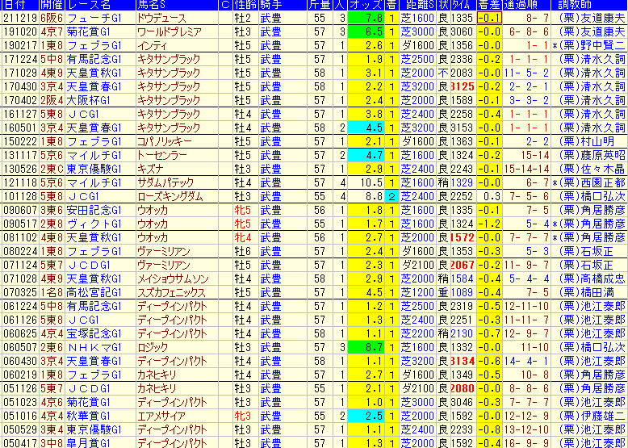
Task: Sort by the オッズ column header
Action: (x=366, y=5)
